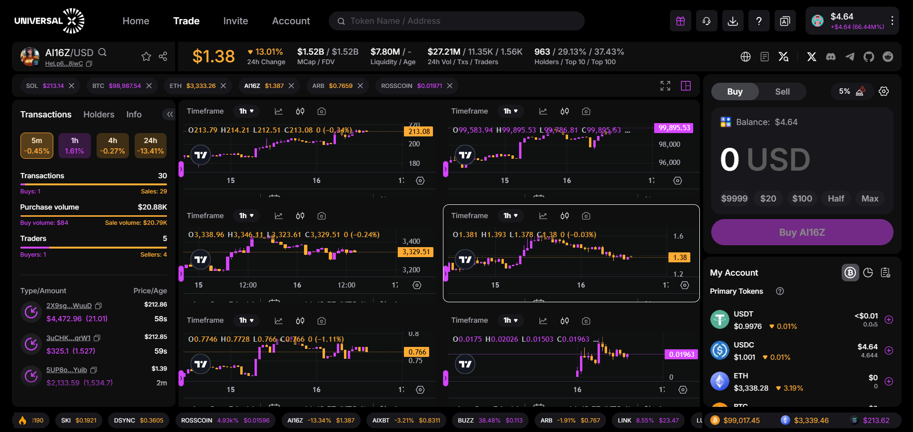Switch to the Holders tab
Viewport: 913px width, 432px height.
[99, 115]
